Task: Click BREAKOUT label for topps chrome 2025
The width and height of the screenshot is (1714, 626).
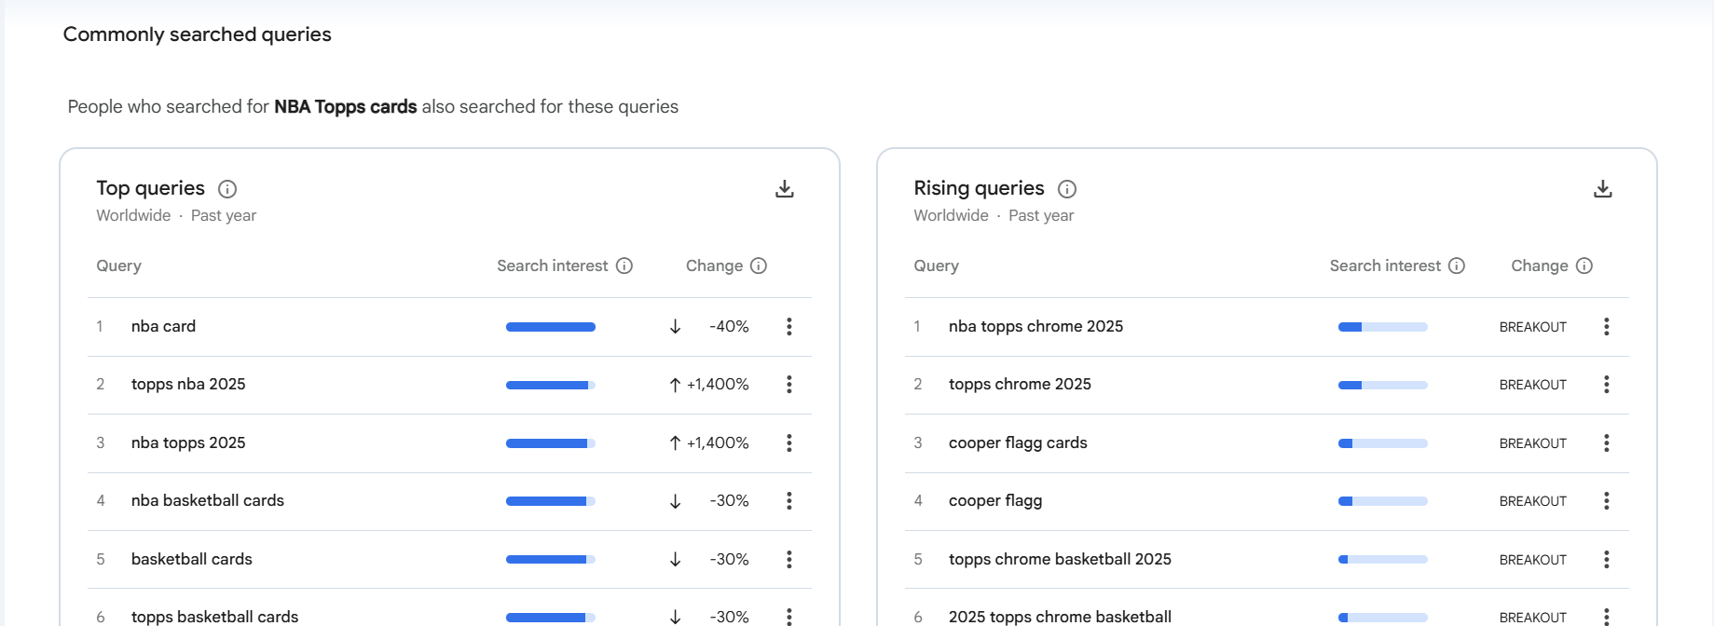Action: [x=1533, y=385]
